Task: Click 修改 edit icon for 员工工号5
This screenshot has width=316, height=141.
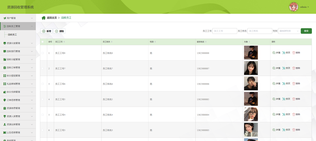Action: (284, 99)
